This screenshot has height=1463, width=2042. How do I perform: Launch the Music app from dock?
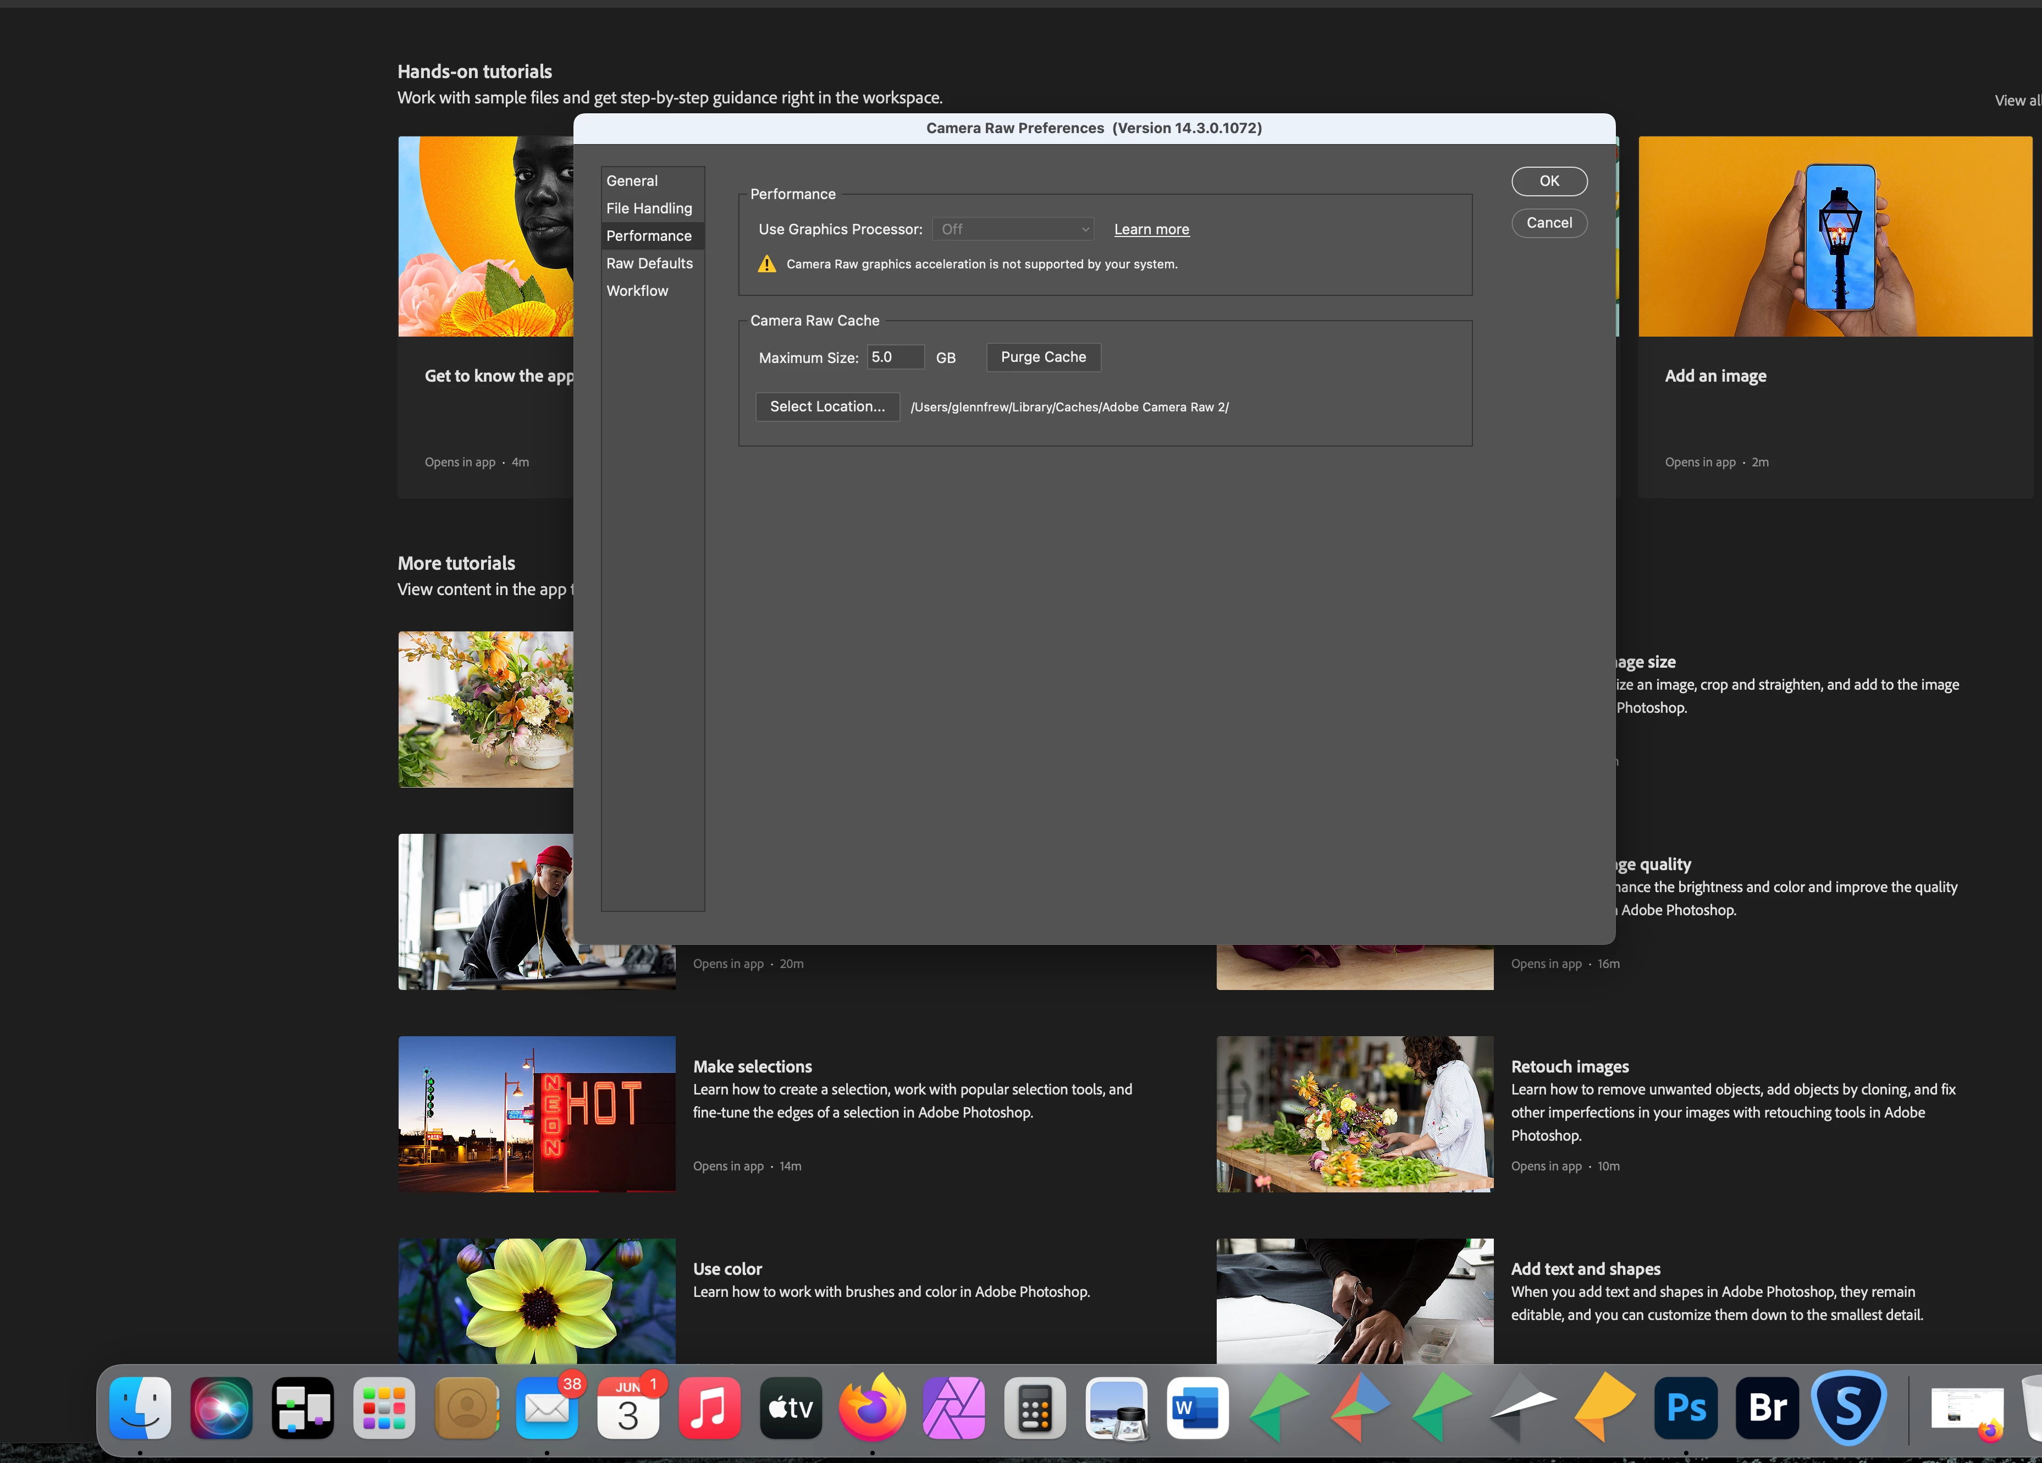709,1407
